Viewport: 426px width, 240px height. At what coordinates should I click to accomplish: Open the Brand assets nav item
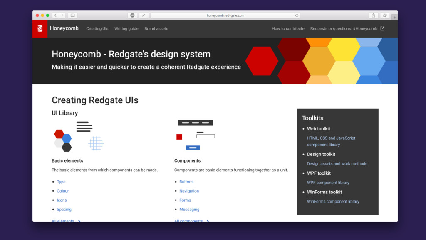click(x=156, y=28)
